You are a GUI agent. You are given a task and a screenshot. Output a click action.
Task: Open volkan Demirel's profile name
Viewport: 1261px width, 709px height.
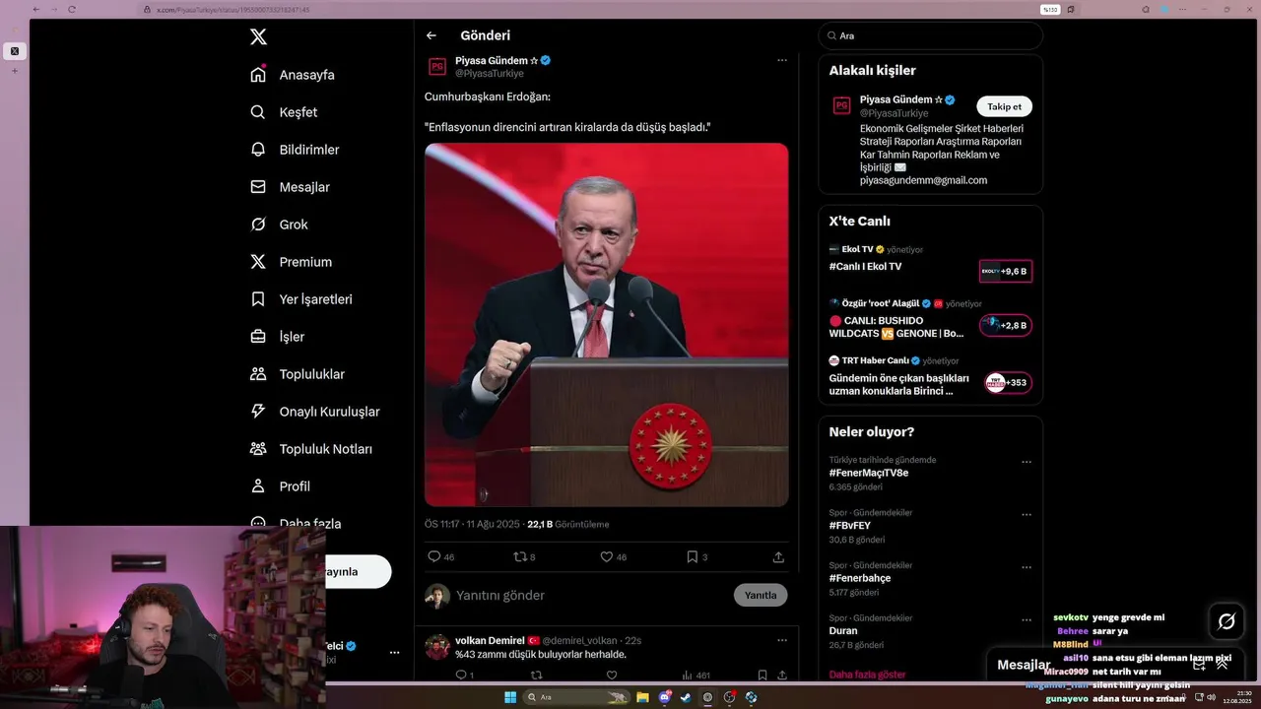(490, 640)
